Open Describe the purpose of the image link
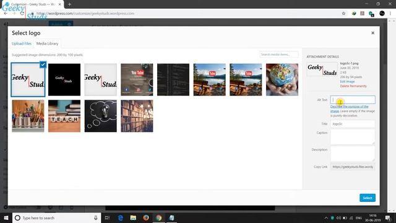Screen dimensions: 396x223 coord(349,109)
